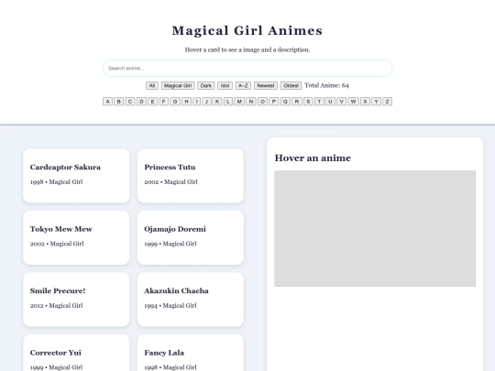Click the 'Hover an anime' heading

pos(313,158)
